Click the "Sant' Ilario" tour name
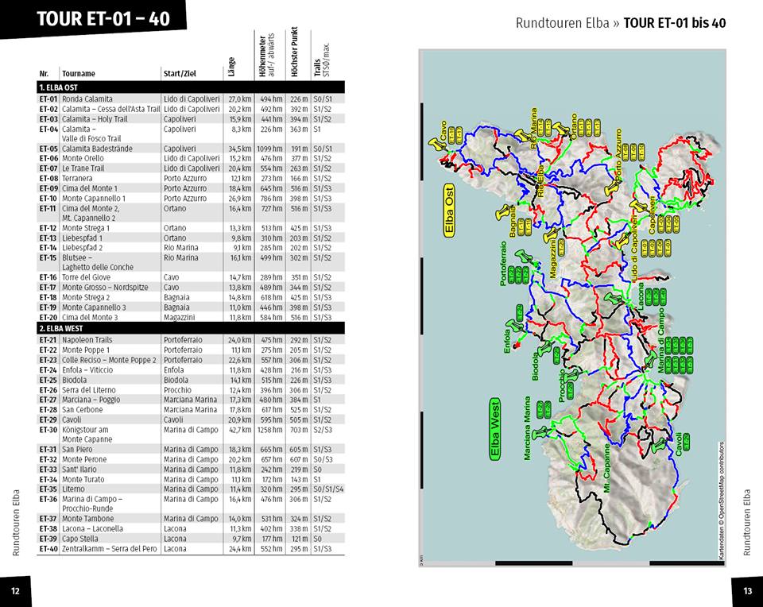The image size is (763, 607). pos(79,470)
